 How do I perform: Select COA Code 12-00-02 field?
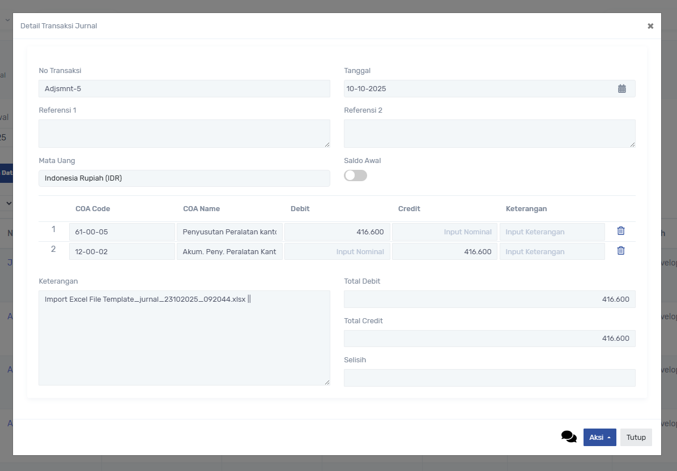122,251
